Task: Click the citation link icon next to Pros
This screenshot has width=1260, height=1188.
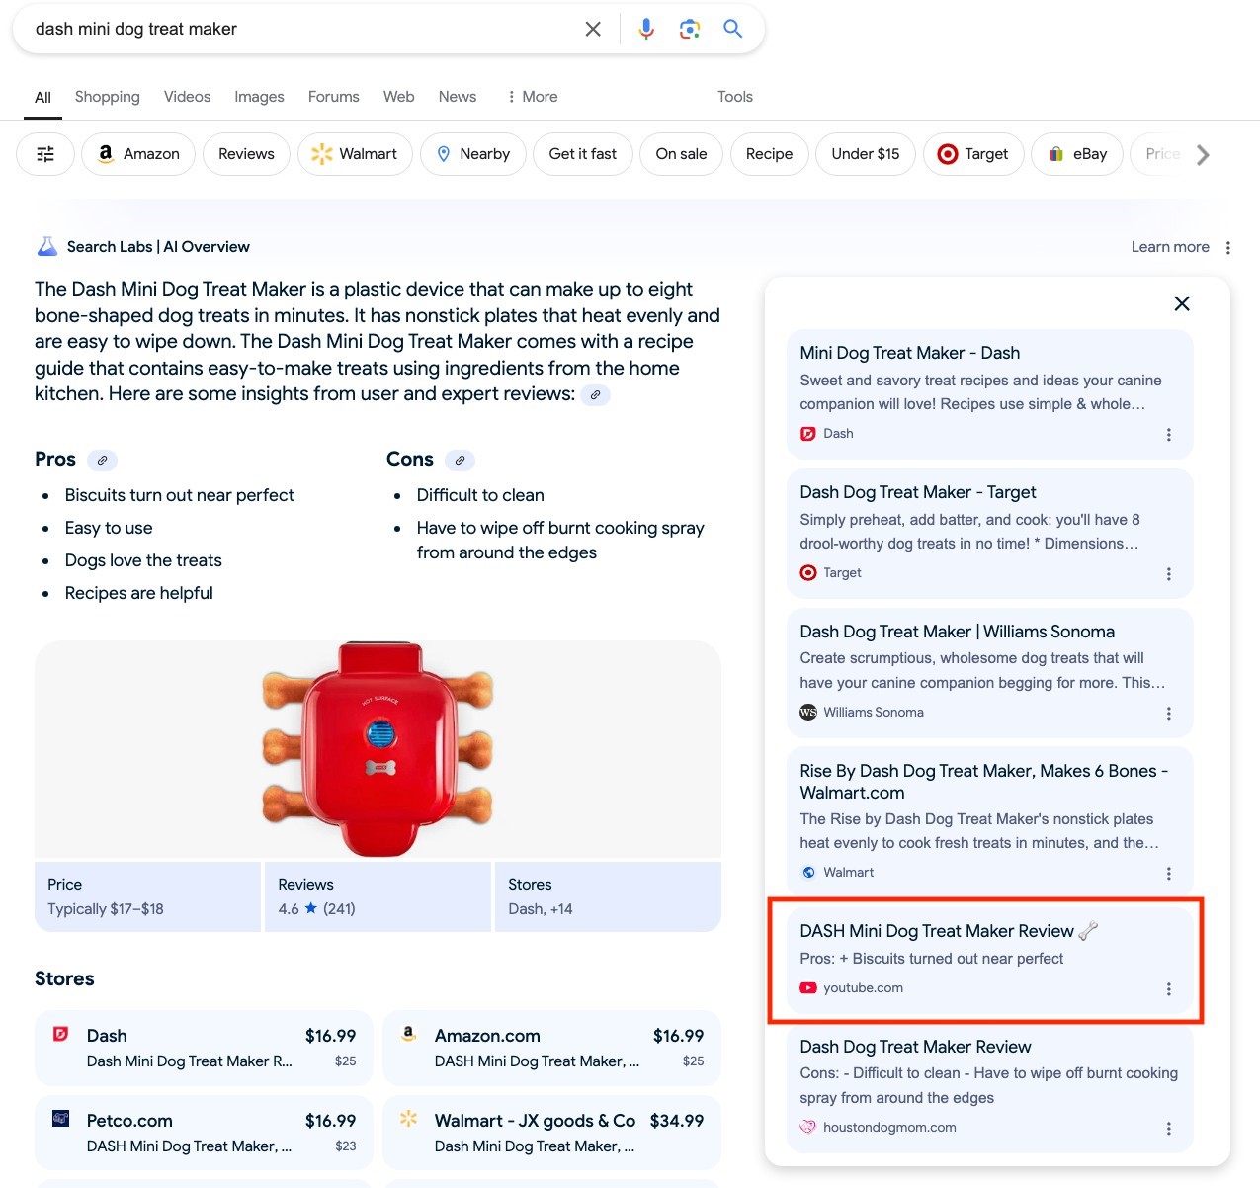Action: pos(103,460)
